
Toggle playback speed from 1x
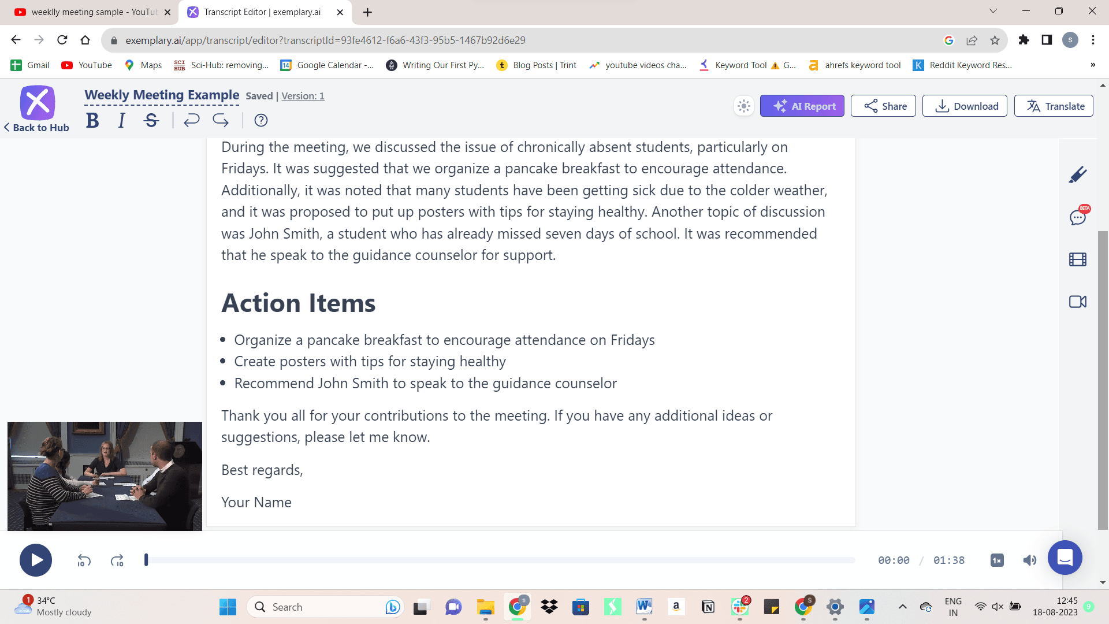pyautogui.click(x=996, y=560)
